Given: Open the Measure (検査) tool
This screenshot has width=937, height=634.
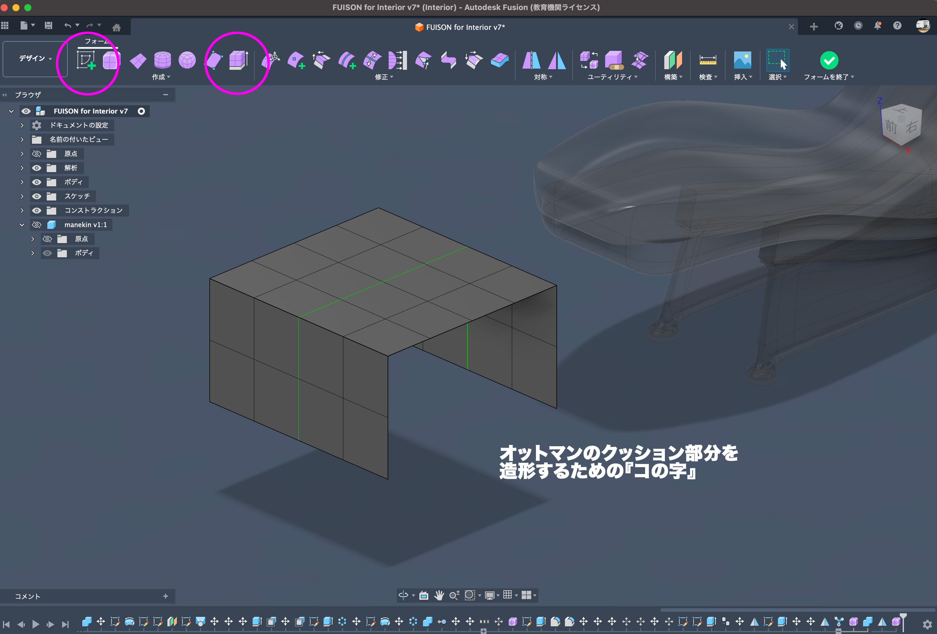Looking at the screenshot, I should coord(707,60).
